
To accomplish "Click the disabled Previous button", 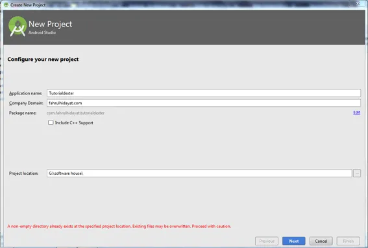I will click(267, 241).
